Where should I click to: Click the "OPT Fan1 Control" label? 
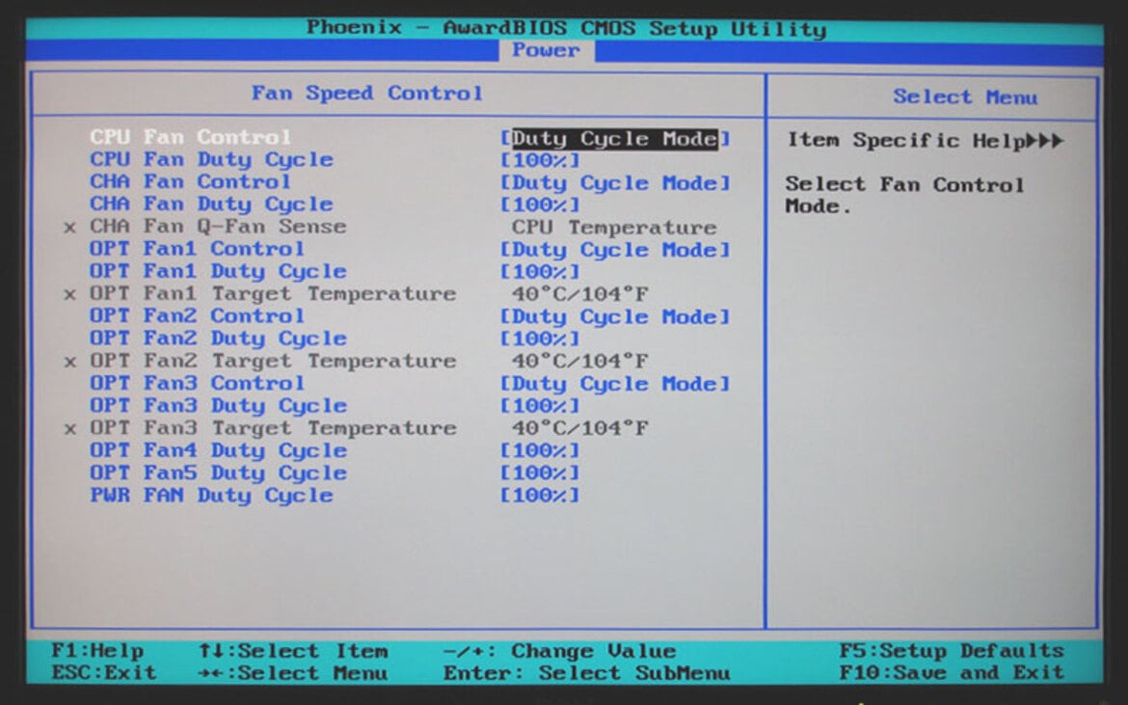pos(197,249)
